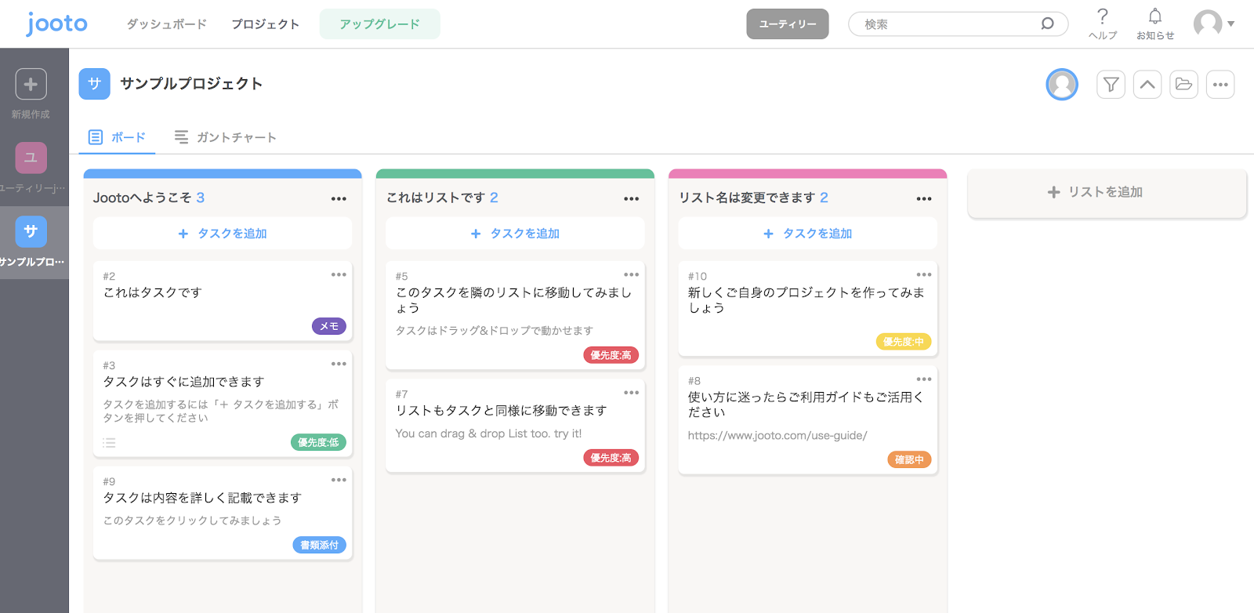Select the ユーティリー project icon in sidebar
This screenshot has width=1254, height=613.
31,158
